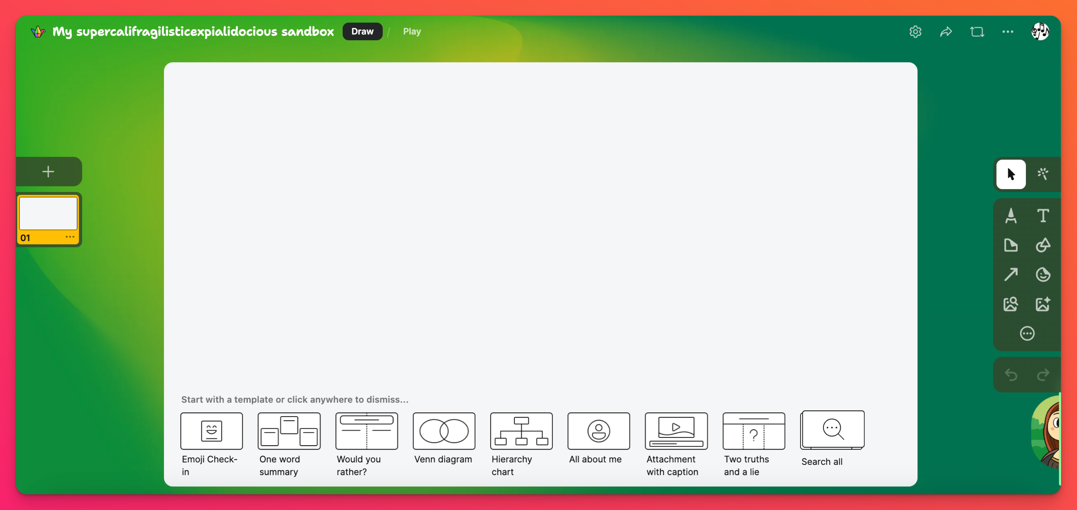Click Search all templates
Image resolution: width=1077 pixels, height=510 pixels.
click(832, 430)
